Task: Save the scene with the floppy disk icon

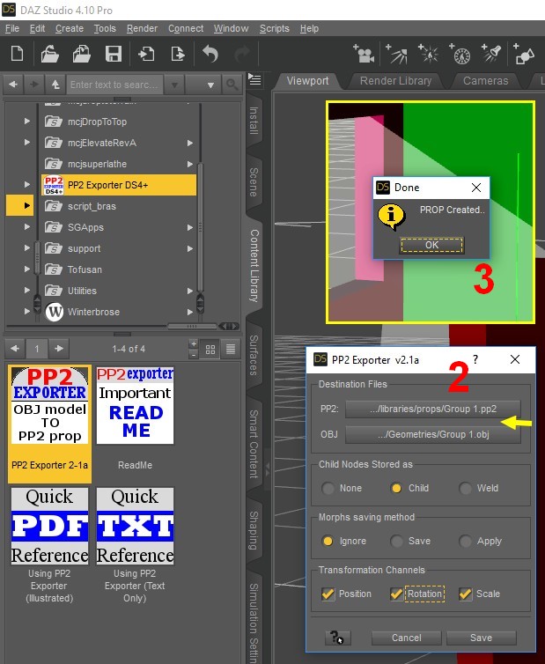Action: pos(113,55)
